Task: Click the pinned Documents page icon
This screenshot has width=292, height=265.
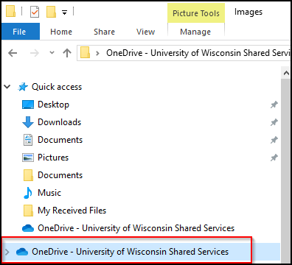Action: (x=28, y=140)
